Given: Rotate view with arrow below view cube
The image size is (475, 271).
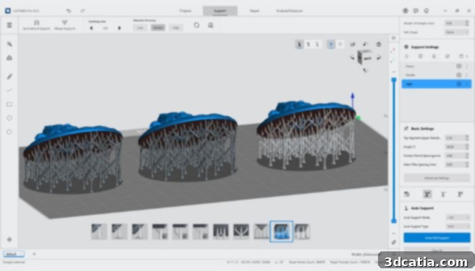Looking at the screenshot, I should pyautogui.click(x=365, y=70).
